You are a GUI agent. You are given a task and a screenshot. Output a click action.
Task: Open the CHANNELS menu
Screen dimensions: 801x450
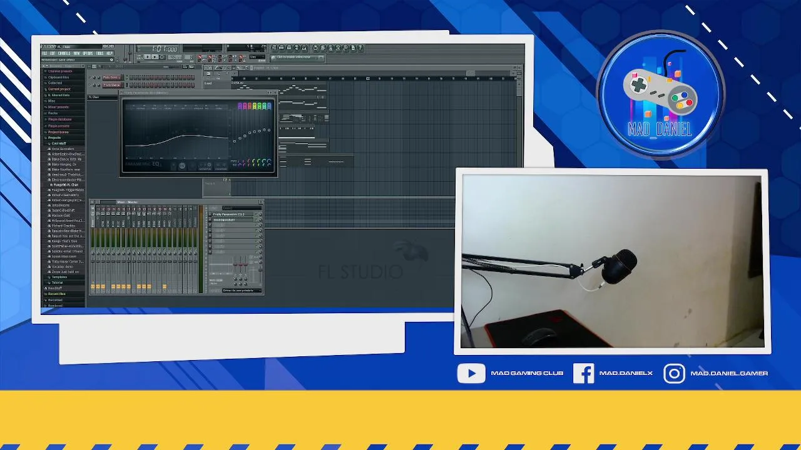pos(64,53)
